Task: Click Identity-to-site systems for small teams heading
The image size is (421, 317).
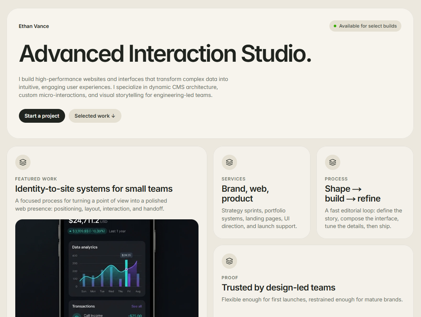Action: [x=94, y=189]
